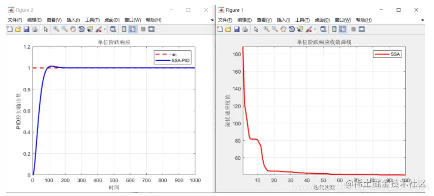Open 工具(T) menu in Figure 1
The width and height of the screenshot is (434, 196).
click(302, 20)
